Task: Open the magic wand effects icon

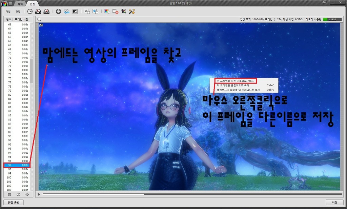Action: pos(132,12)
